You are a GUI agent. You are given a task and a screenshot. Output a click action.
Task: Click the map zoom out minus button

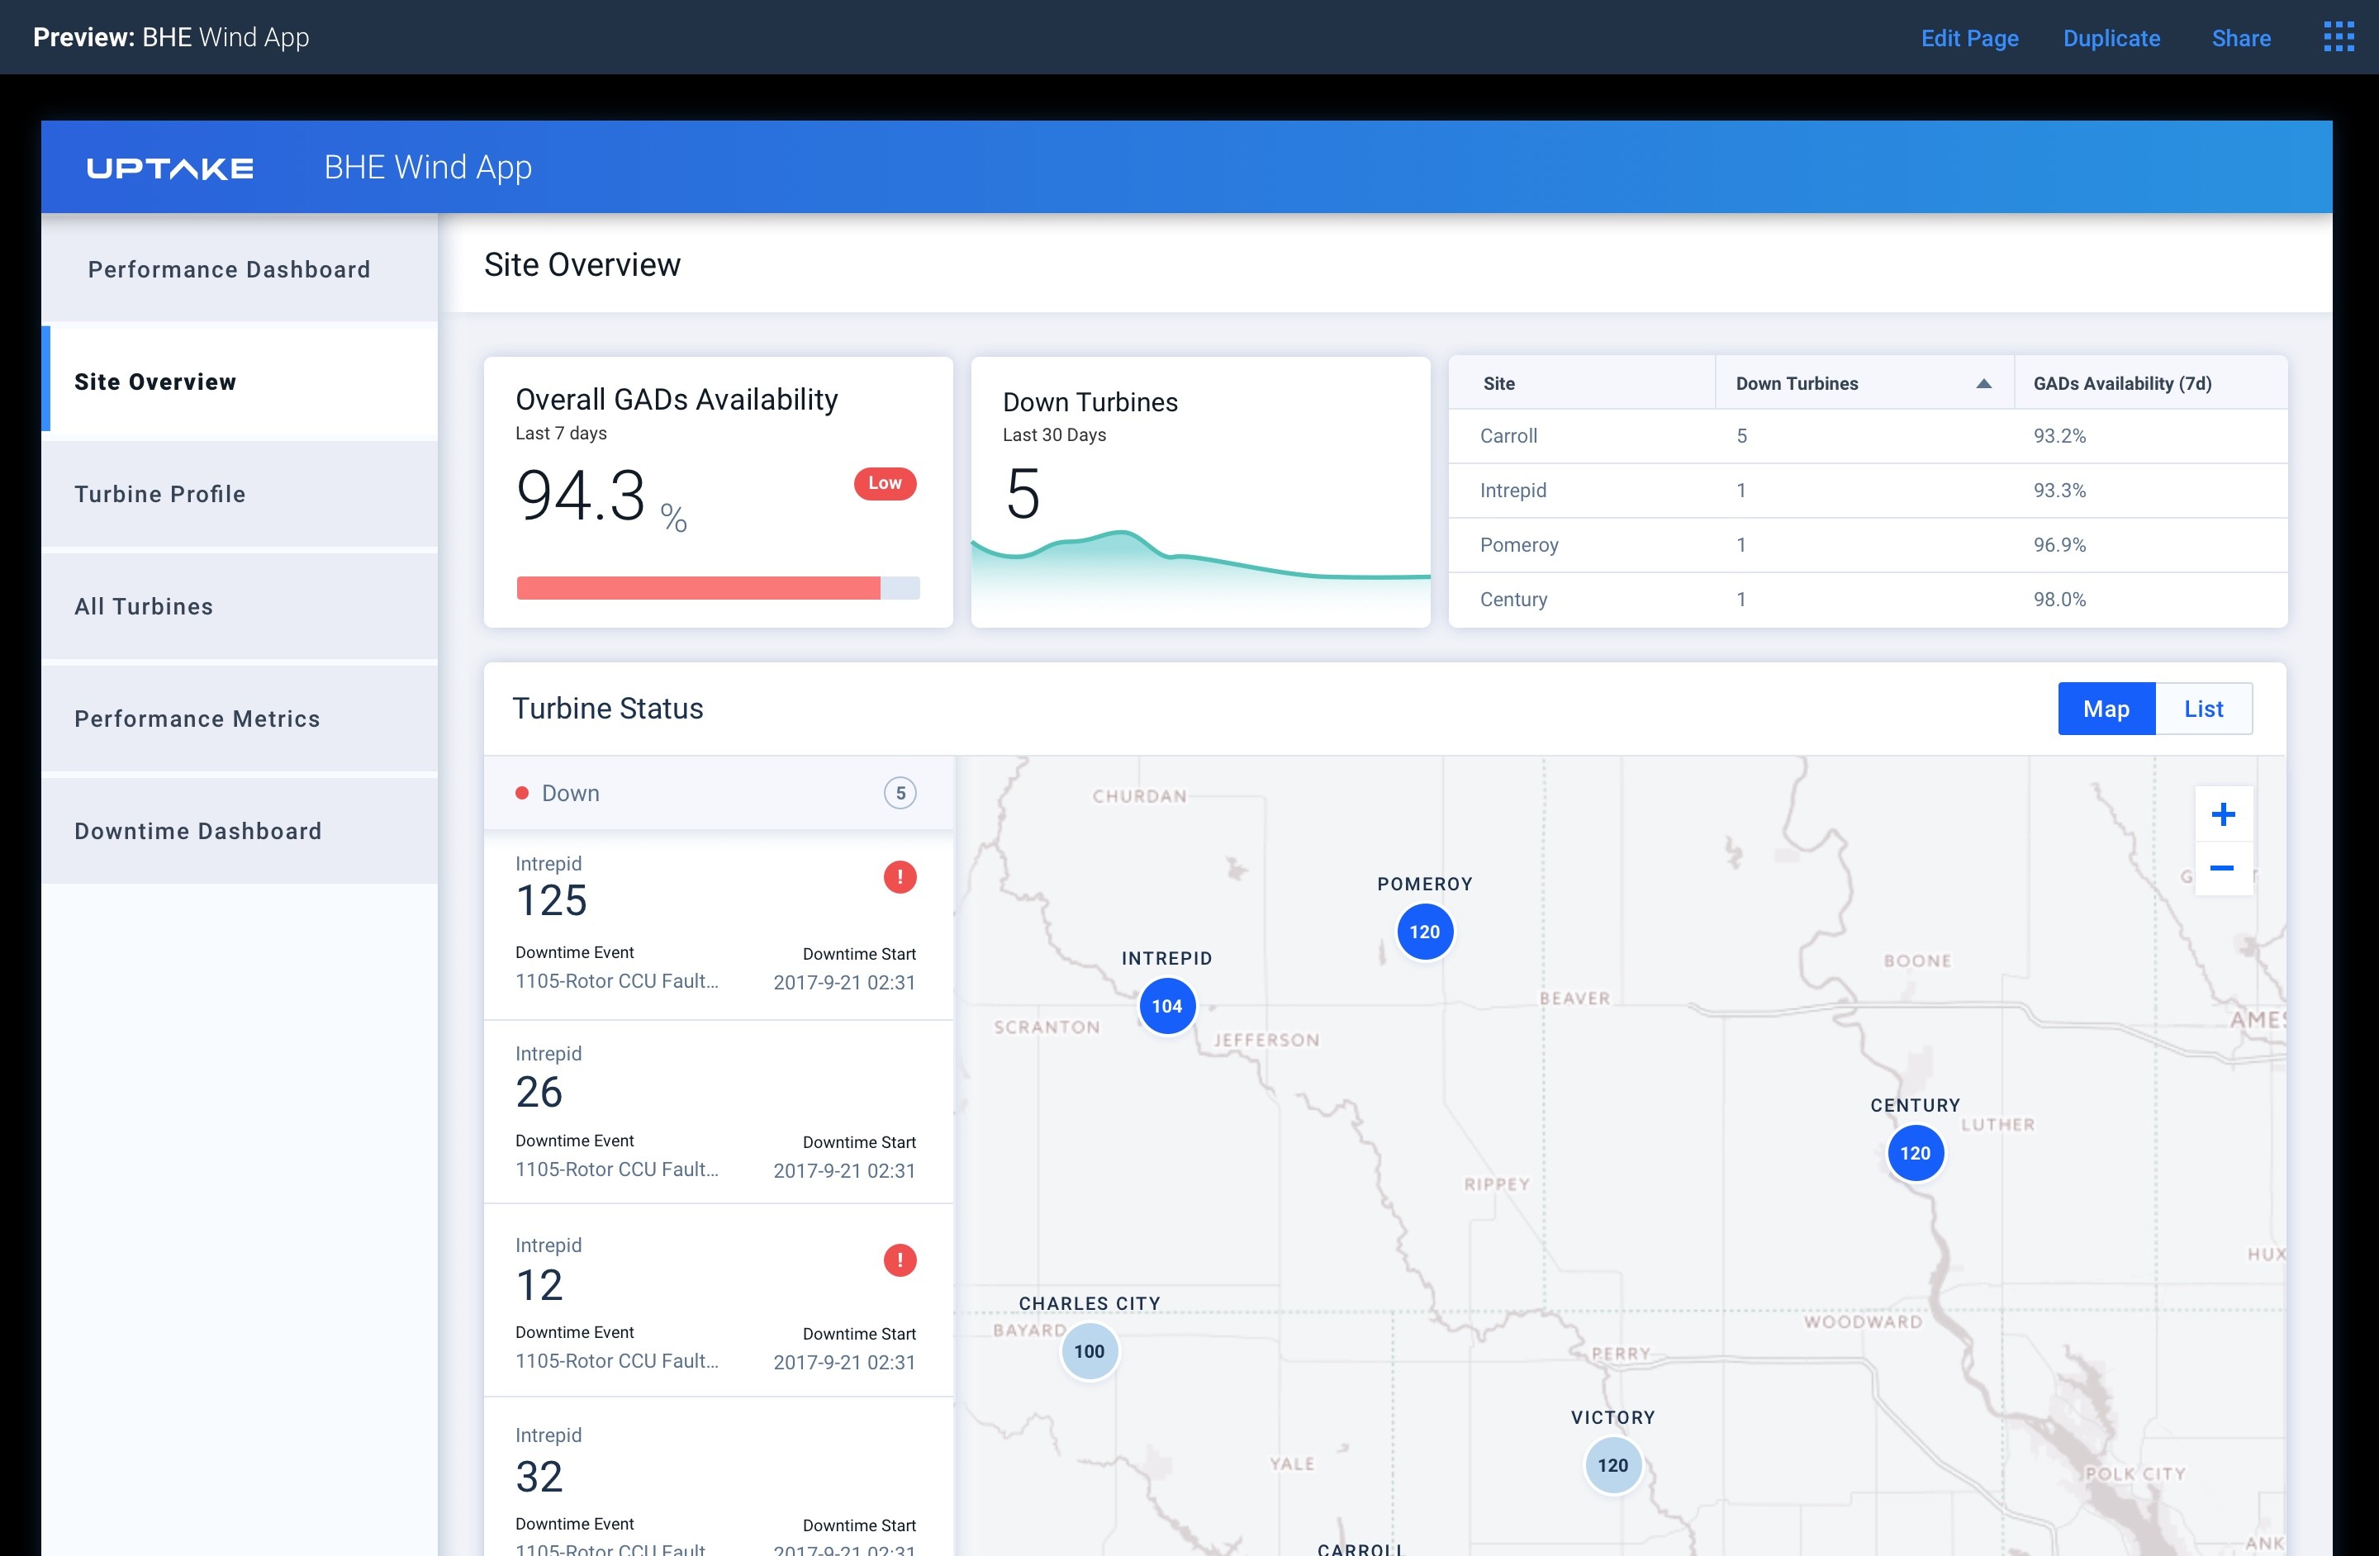[x=2223, y=869]
